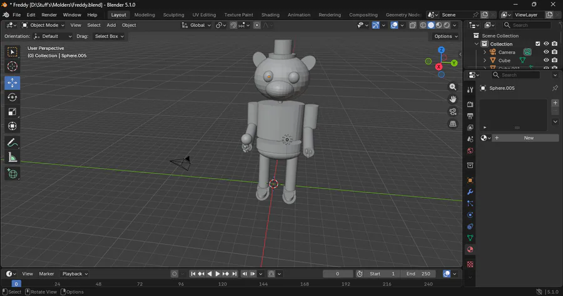Toggle proportional editing in header
Image resolution: width=563 pixels, height=296 pixels.
256,25
